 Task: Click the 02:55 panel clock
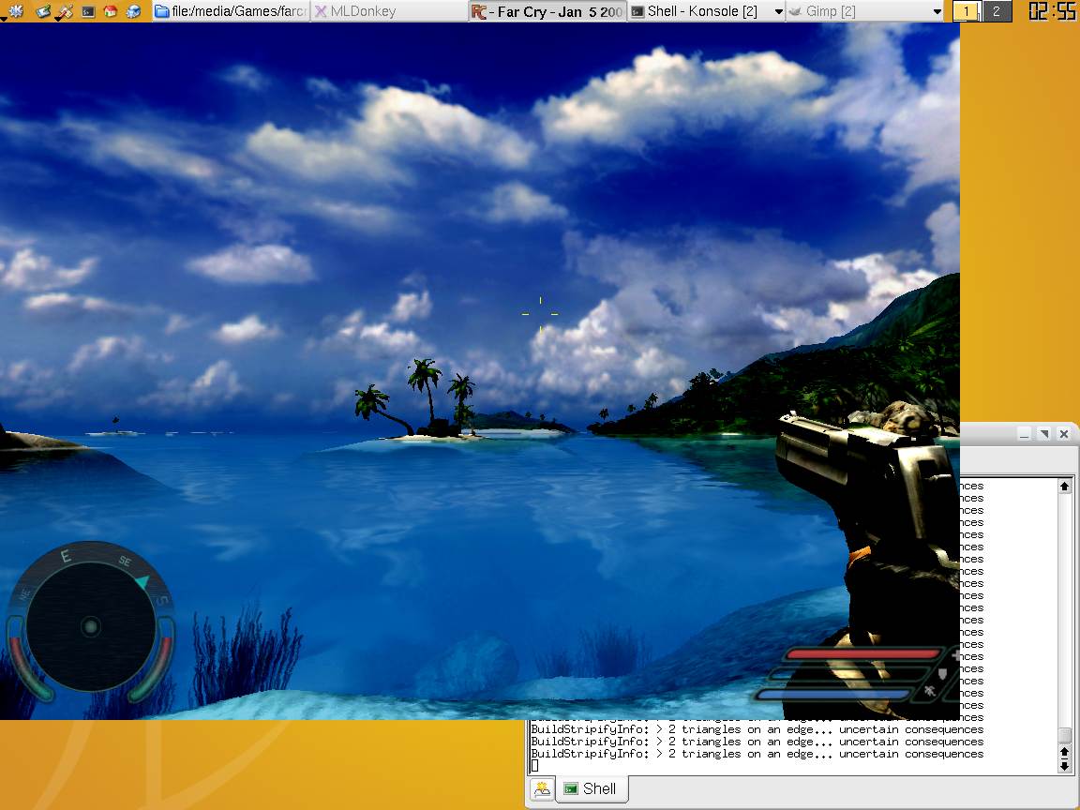point(1051,11)
